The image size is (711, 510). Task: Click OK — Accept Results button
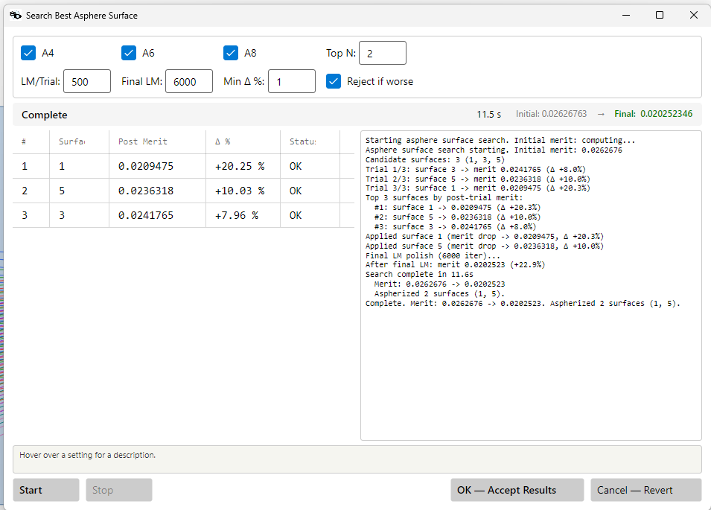pyautogui.click(x=517, y=490)
